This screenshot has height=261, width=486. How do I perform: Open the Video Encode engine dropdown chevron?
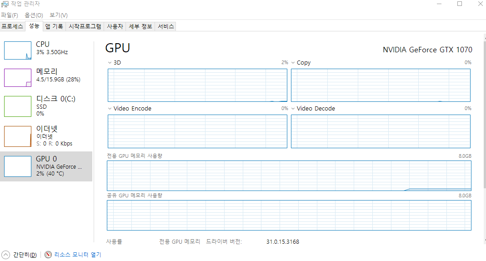coord(110,109)
